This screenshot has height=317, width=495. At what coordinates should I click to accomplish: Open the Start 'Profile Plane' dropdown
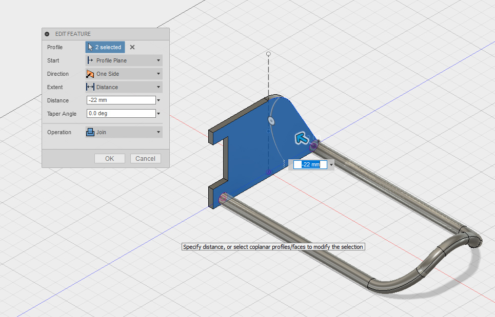124,60
